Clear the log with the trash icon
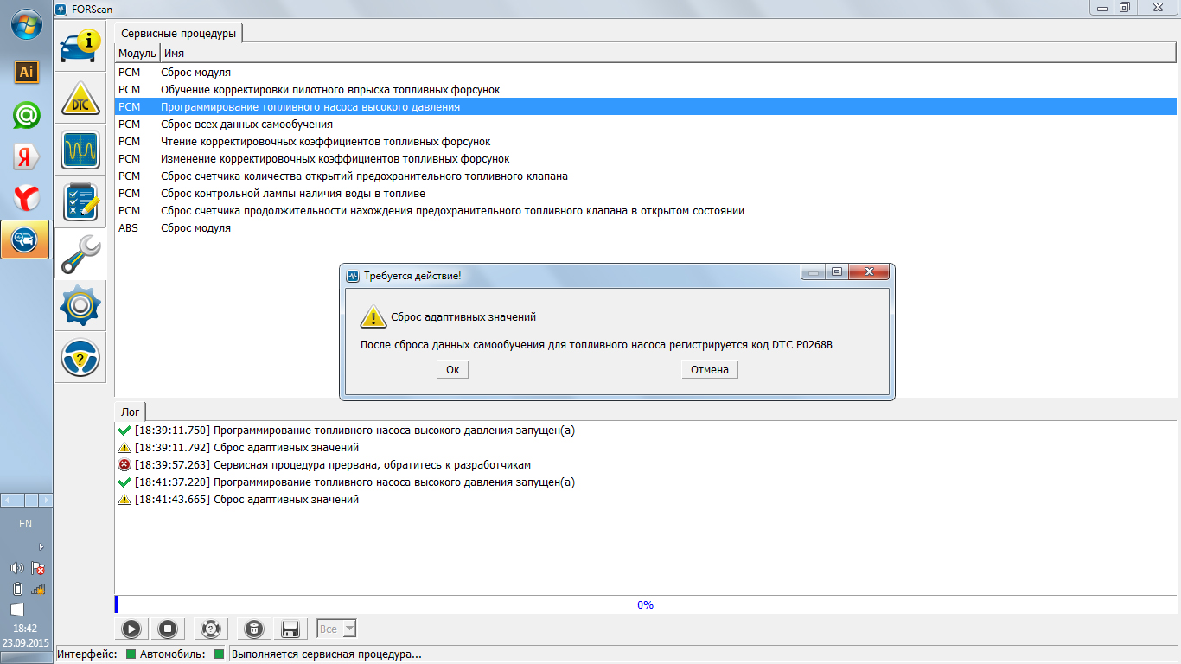This screenshot has width=1181, height=664. (x=253, y=629)
